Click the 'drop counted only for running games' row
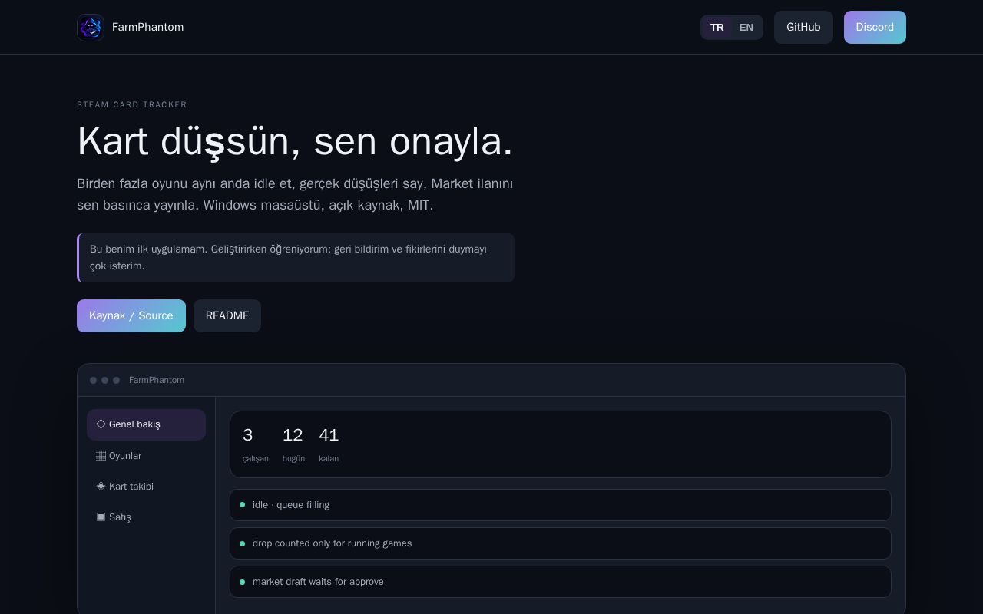The width and height of the screenshot is (983, 614). 561,543
